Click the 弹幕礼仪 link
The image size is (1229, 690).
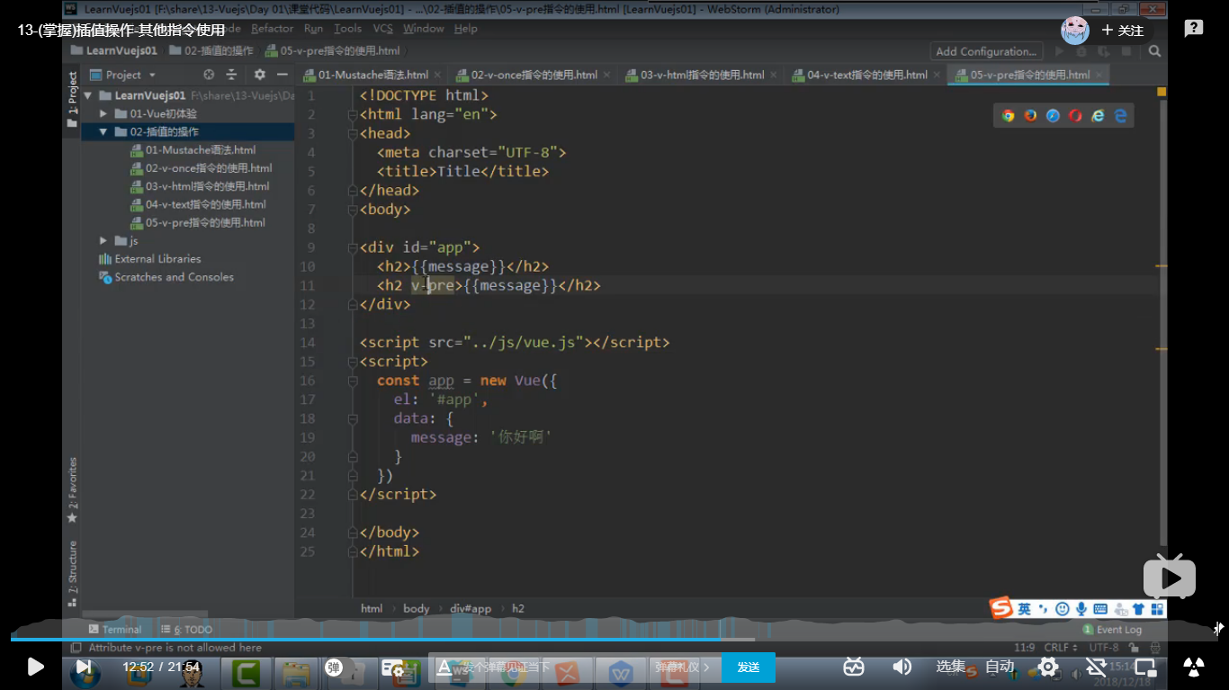coord(682,668)
